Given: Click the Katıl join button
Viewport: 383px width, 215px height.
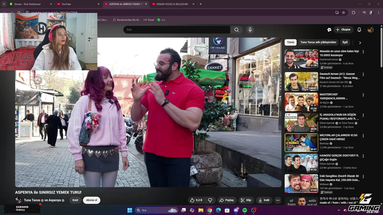Looking at the screenshot, I should point(75,200).
